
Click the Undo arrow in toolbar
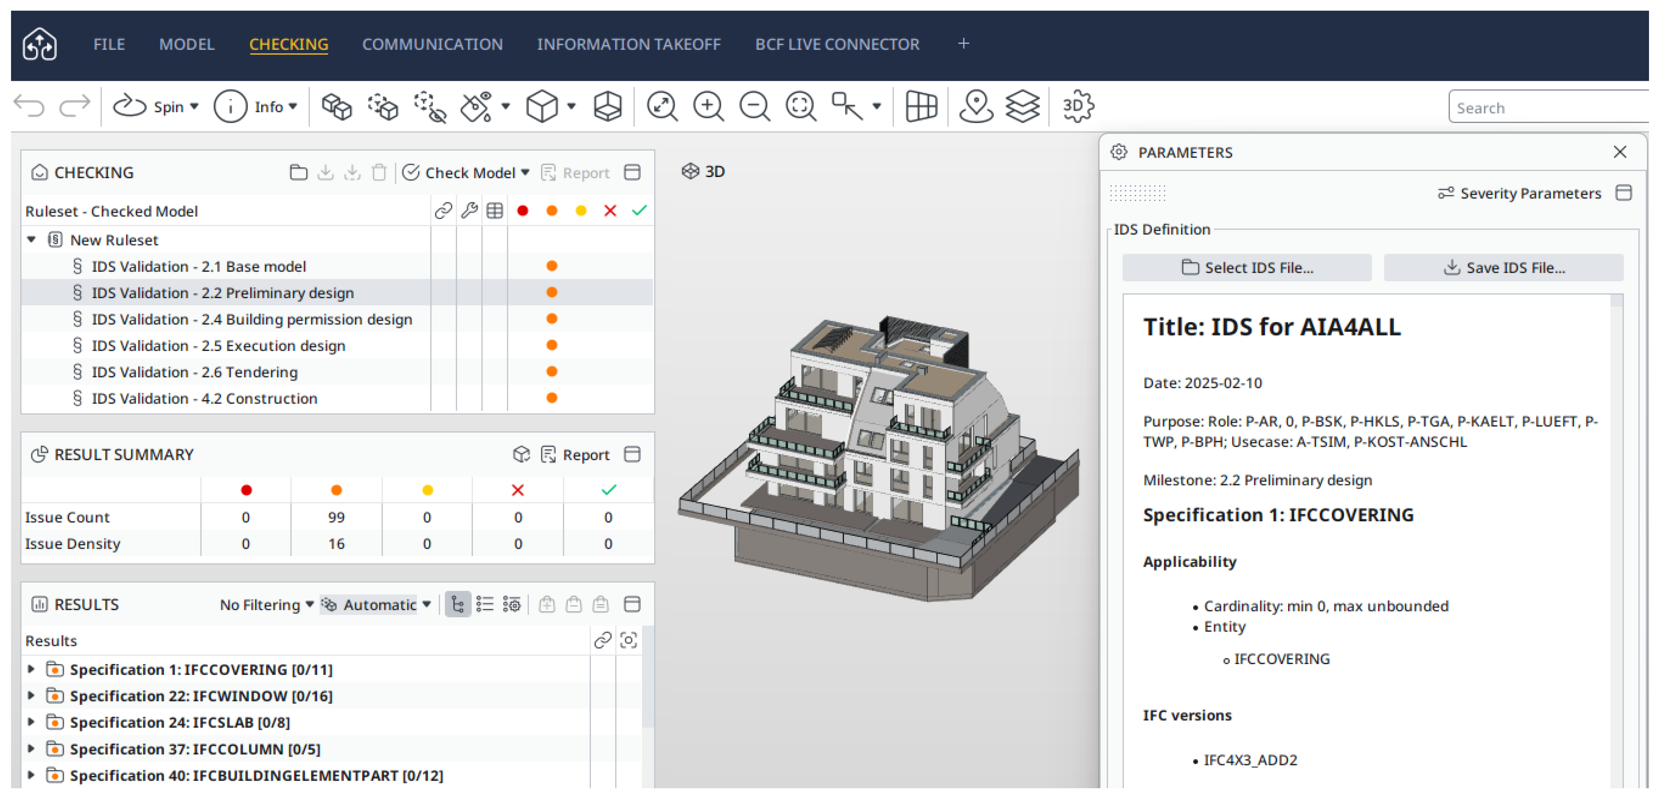[x=30, y=106]
